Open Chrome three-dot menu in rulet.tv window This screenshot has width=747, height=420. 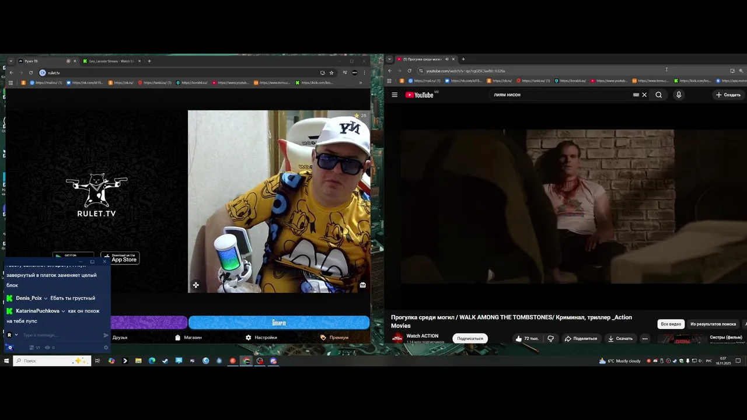pyautogui.click(x=365, y=73)
